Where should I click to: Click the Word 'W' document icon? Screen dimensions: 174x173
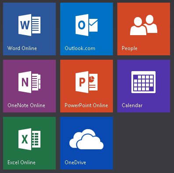pos(29,25)
